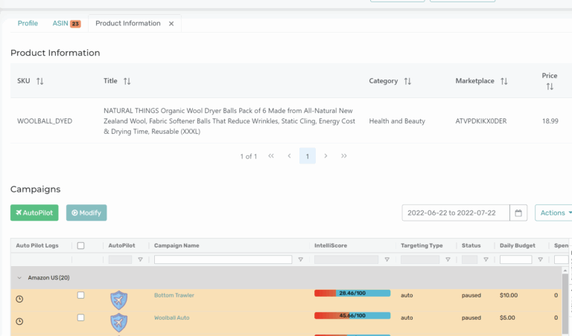Collapse the Amazon US (20) group
572x336 pixels.
pos(19,278)
